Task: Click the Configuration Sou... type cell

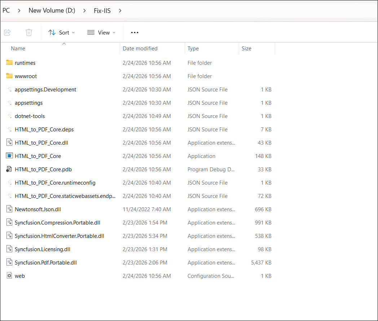Action: pos(211,276)
